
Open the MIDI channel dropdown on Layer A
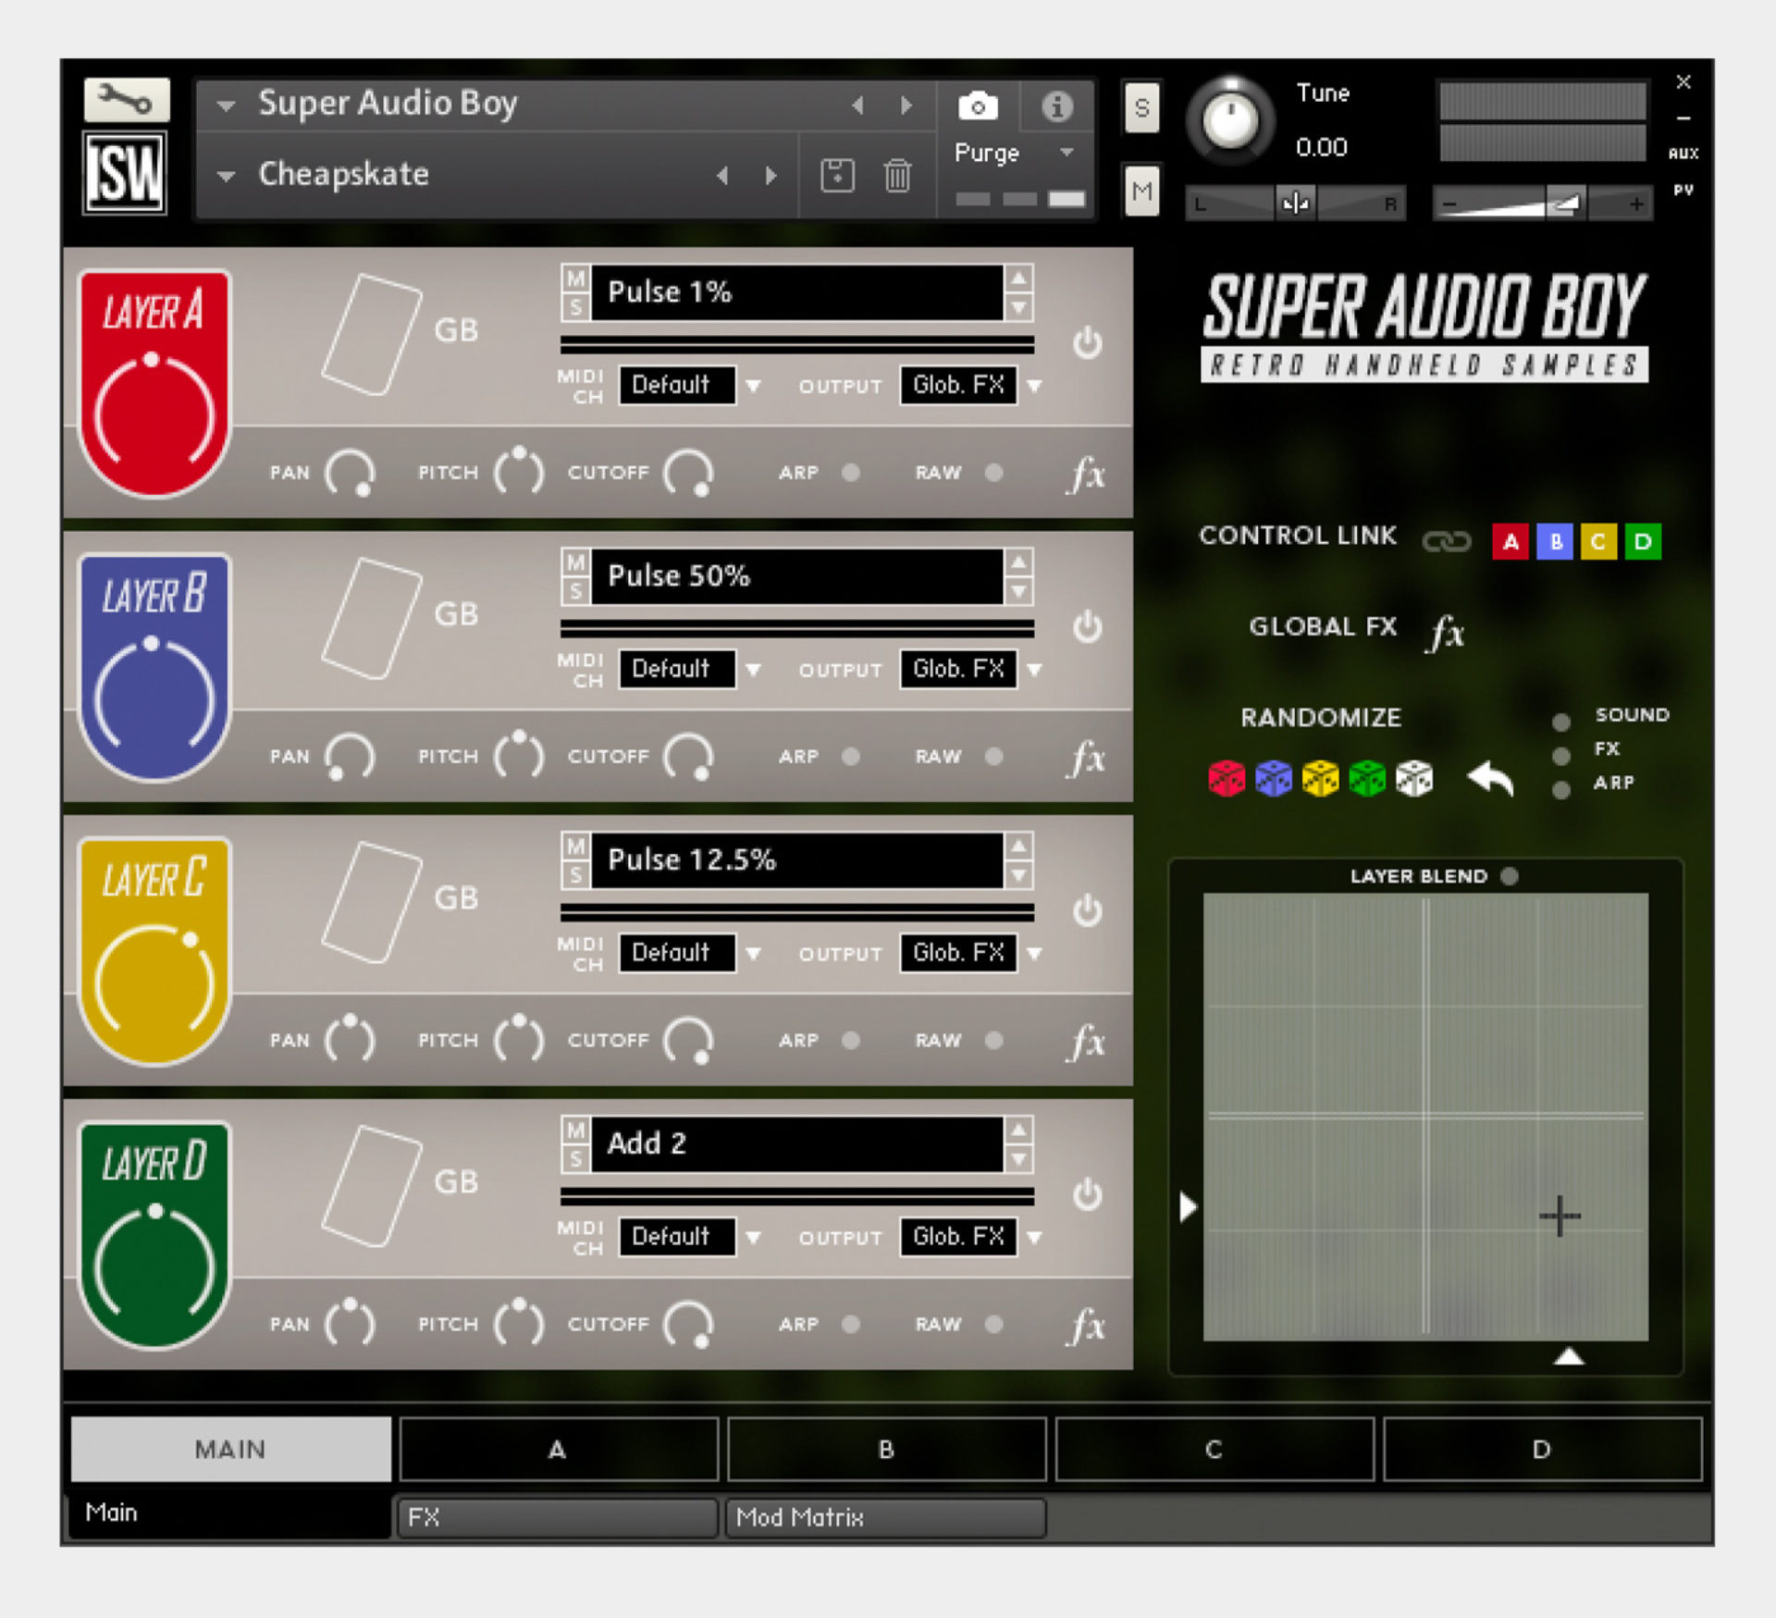click(x=754, y=386)
